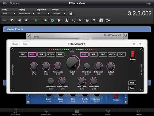Image resolution: width=154 pixels, height=116 pixels.
Task: Select the right filter BPF mode
Action: 103,54
